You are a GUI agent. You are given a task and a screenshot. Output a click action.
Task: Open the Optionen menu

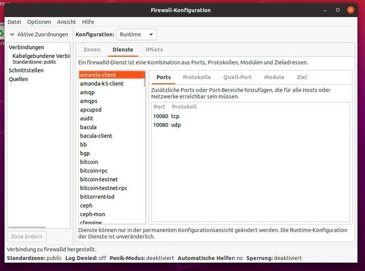pos(39,22)
